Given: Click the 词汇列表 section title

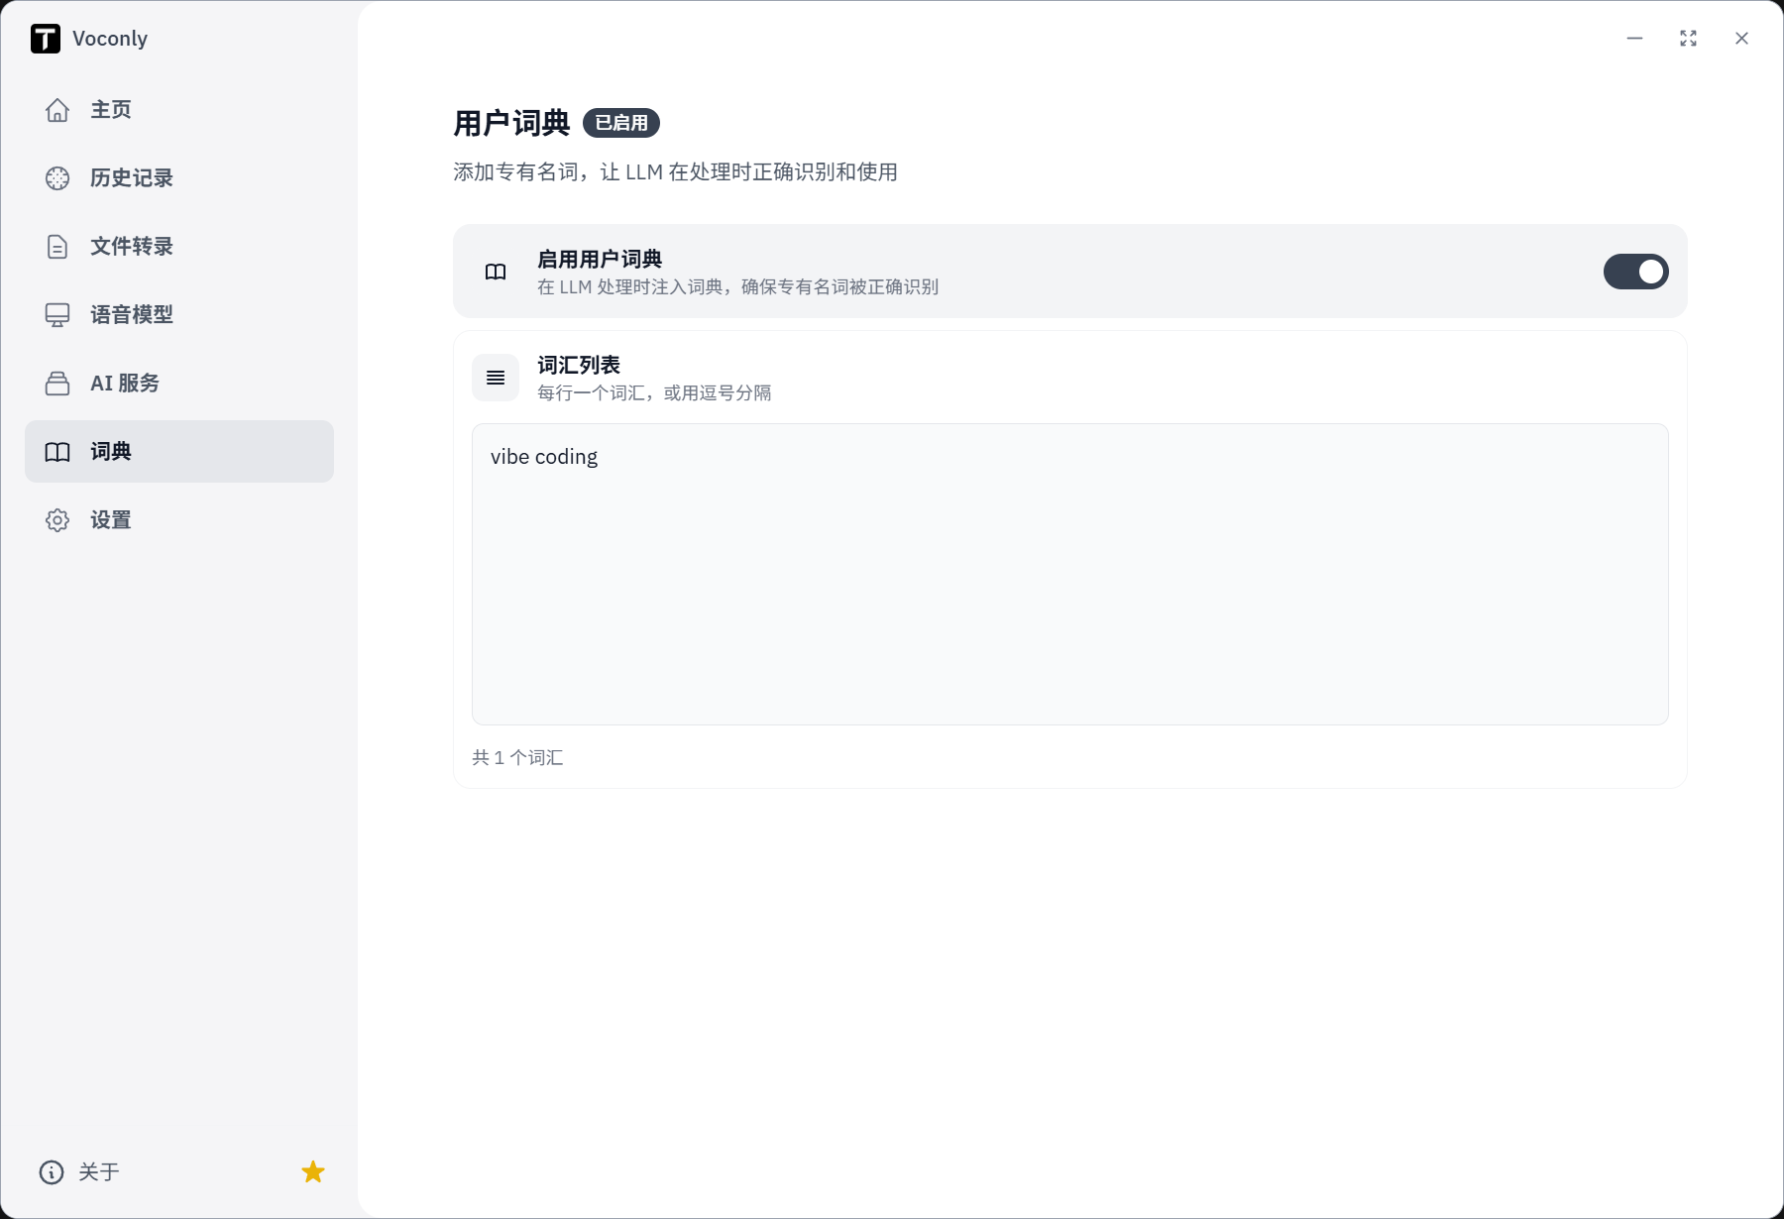Looking at the screenshot, I should [x=579, y=366].
